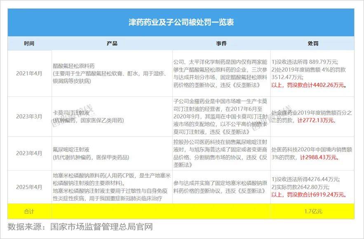Select the 2021年4月 date cell

(29, 73)
